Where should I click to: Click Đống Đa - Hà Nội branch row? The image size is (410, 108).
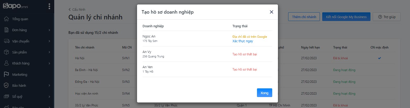pos(87,82)
